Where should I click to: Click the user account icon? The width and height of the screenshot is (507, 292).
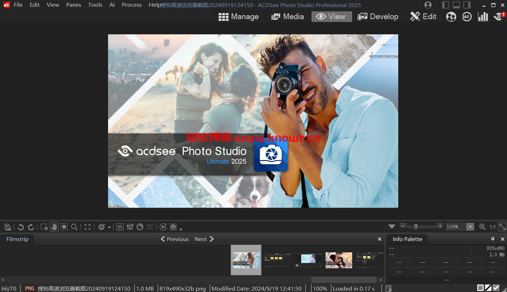tap(428, 5)
